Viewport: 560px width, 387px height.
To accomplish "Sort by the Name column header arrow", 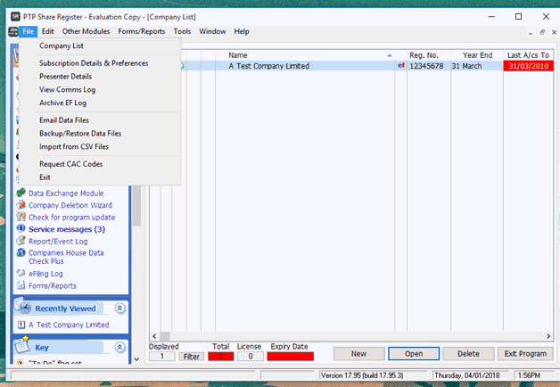I will pyautogui.click(x=390, y=55).
